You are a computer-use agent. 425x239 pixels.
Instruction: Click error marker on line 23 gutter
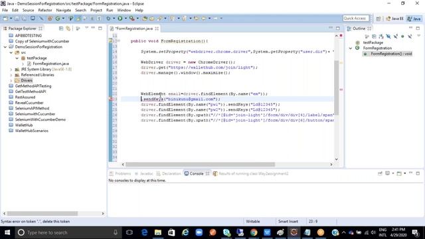(111, 99)
